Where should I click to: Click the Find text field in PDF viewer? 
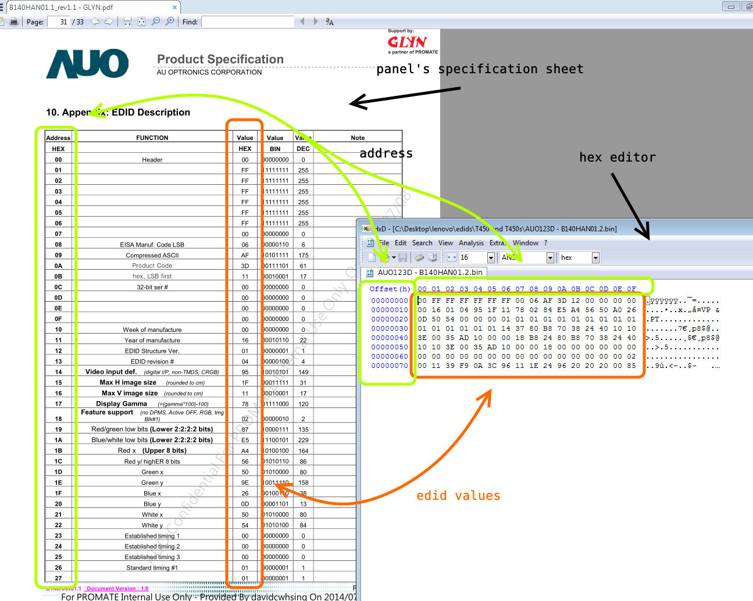[x=248, y=22]
